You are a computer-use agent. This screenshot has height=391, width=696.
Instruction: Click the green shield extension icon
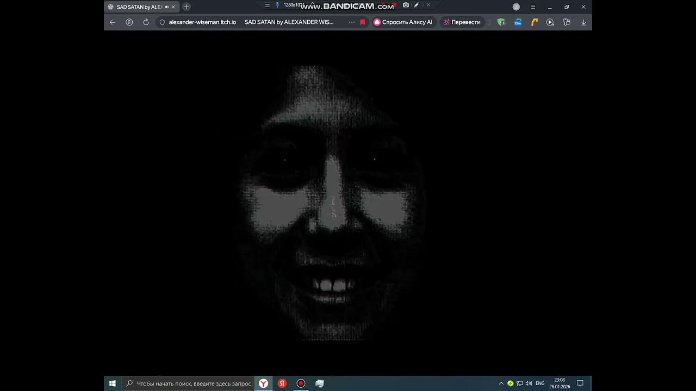(x=501, y=22)
